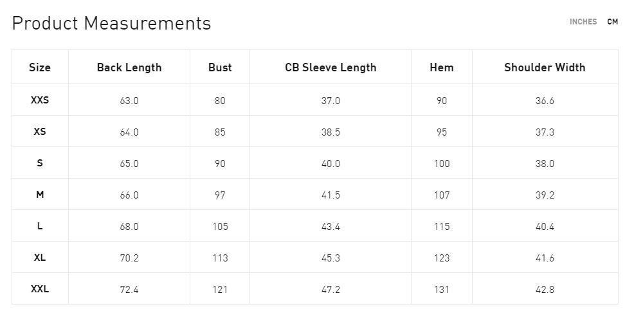Click the M bust value 97
Screen dimensions: 634x318
pyautogui.click(x=220, y=195)
